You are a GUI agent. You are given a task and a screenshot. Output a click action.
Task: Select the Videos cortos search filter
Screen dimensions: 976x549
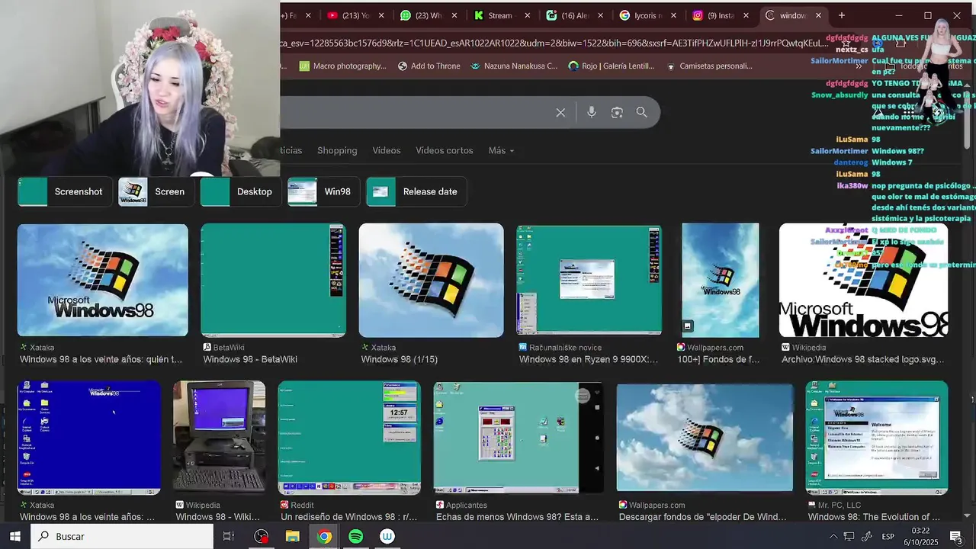click(445, 151)
